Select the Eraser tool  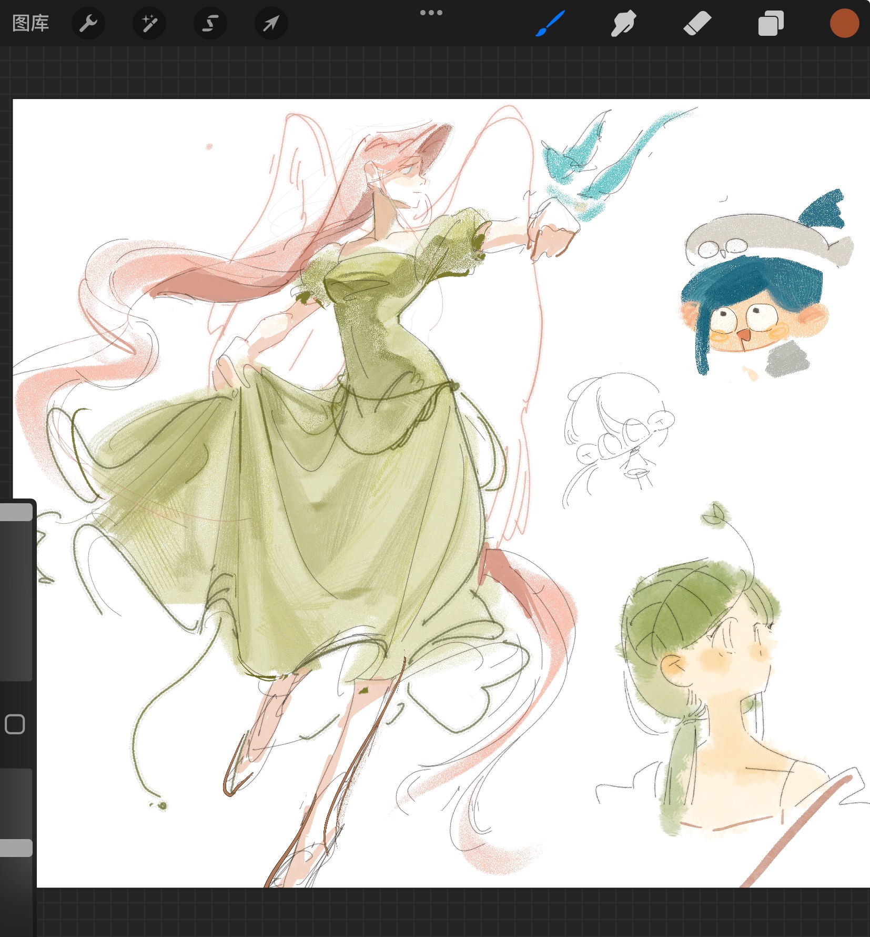pyautogui.click(x=697, y=23)
